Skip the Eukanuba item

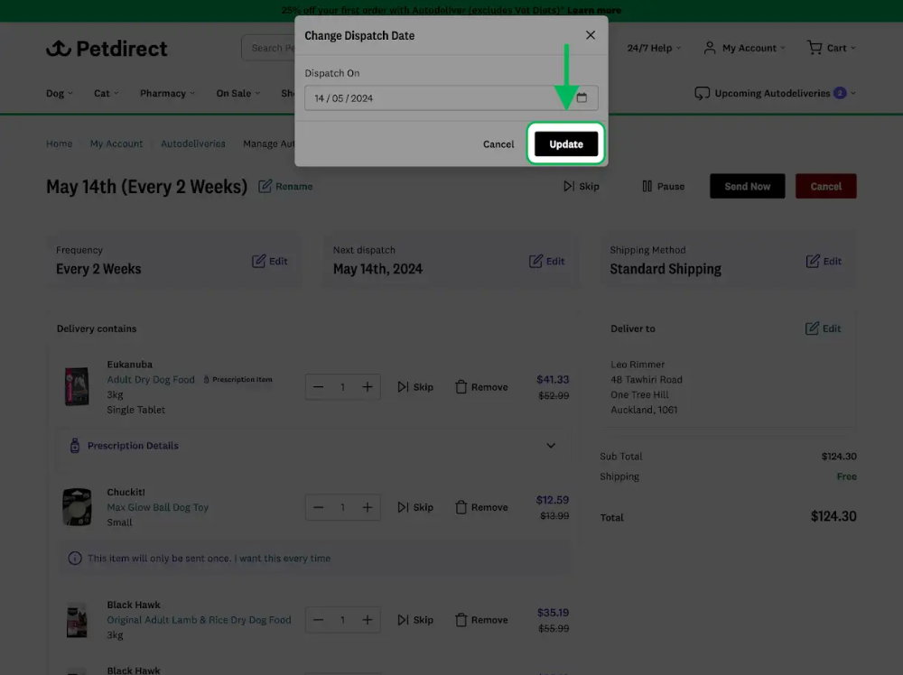(x=415, y=387)
